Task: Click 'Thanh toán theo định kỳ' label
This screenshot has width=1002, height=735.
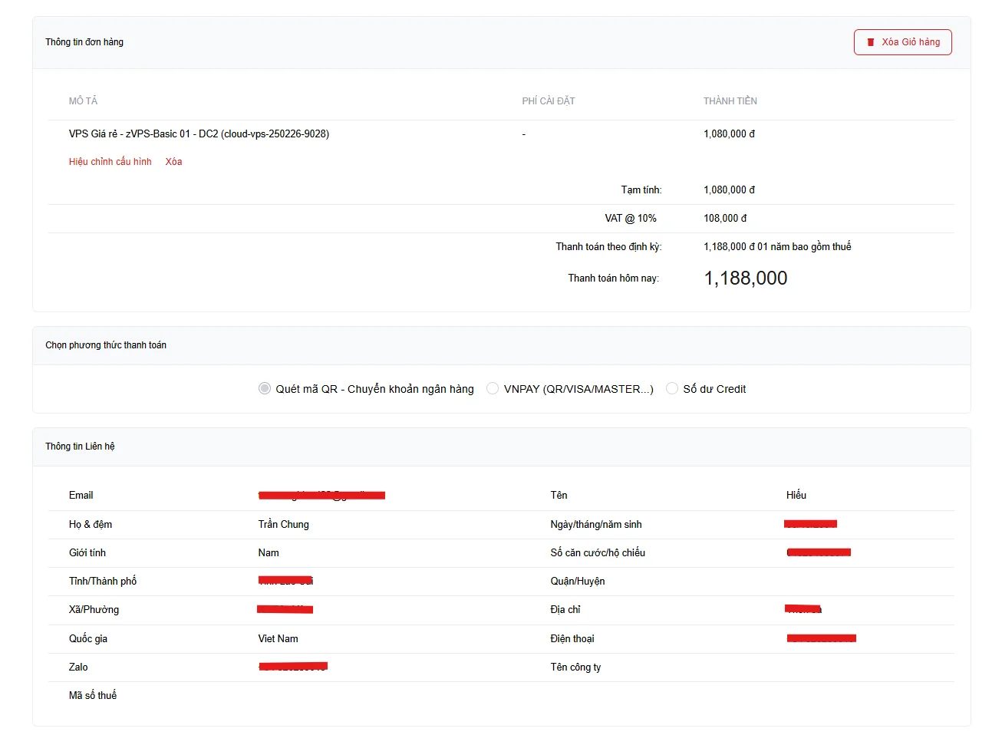Action: 608,247
